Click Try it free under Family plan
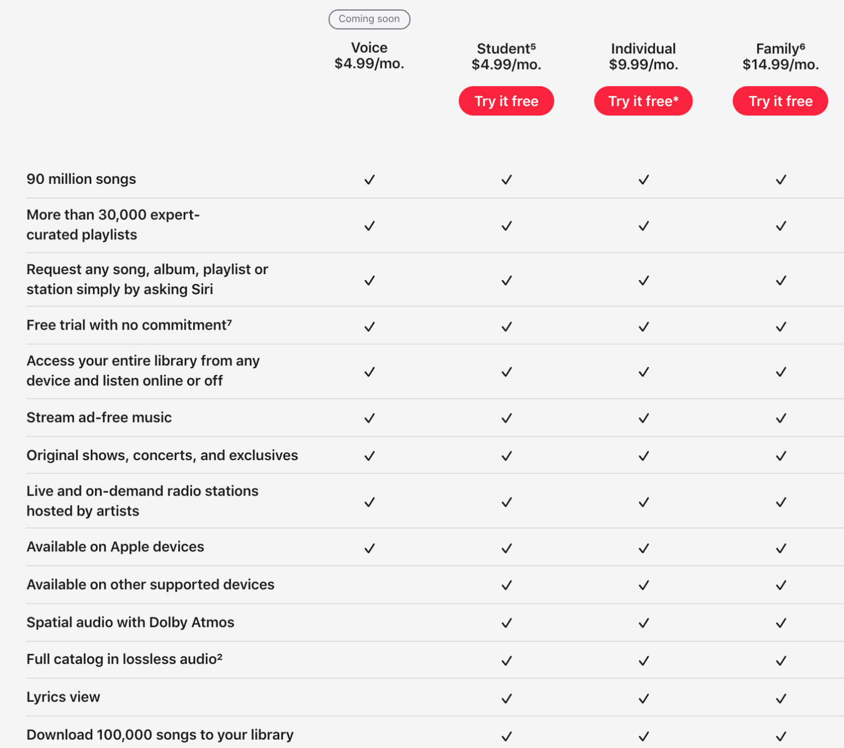This screenshot has height=748, width=844. pyautogui.click(x=780, y=101)
